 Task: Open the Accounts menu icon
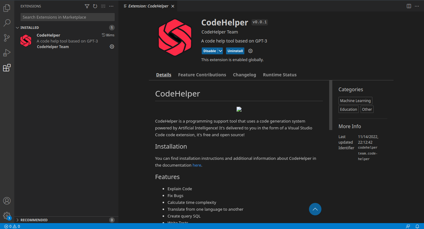click(7, 201)
